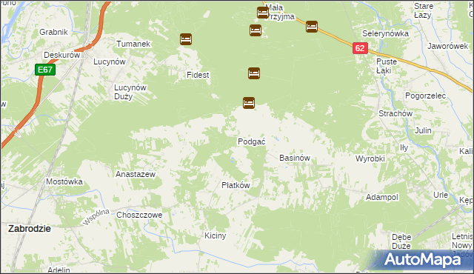Select the Puste Łąki label
Viewport: 474px width, 274px height.
click(x=386, y=66)
